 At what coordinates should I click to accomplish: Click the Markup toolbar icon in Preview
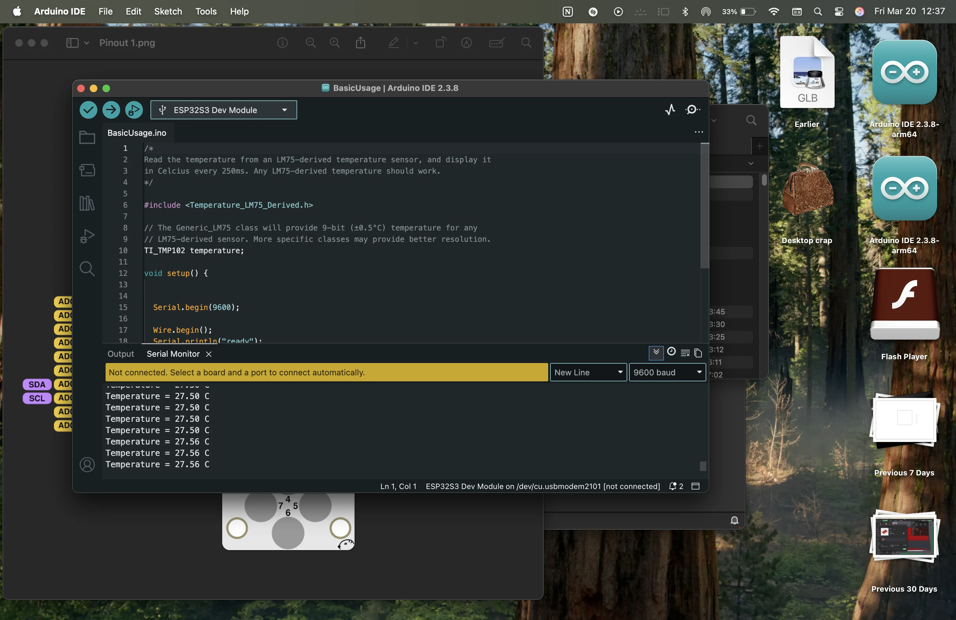pyautogui.click(x=466, y=43)
